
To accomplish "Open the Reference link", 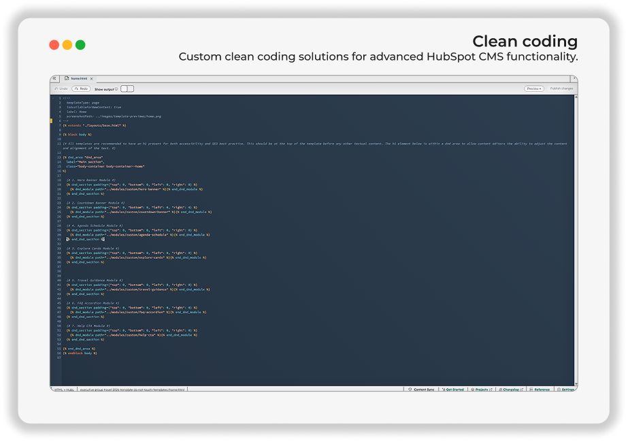I will (x=540, y=390).
